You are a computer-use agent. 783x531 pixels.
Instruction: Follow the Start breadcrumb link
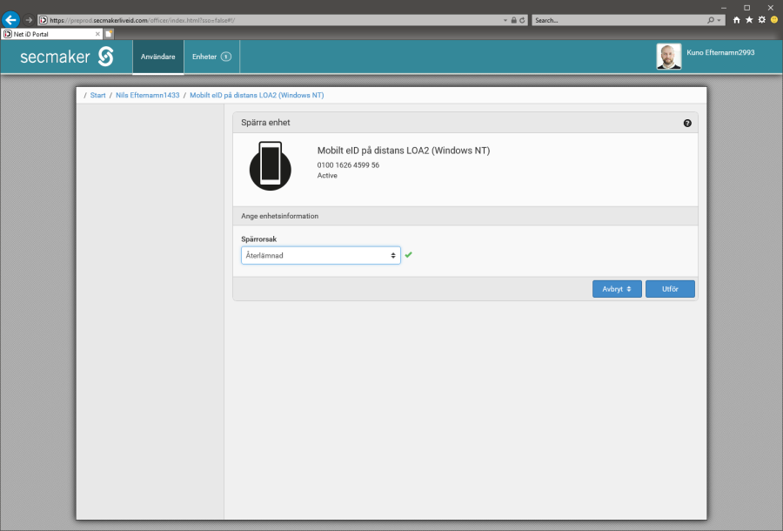coord(97,95)
